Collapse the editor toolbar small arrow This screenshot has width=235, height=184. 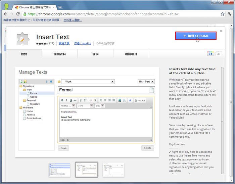[151, 107]
